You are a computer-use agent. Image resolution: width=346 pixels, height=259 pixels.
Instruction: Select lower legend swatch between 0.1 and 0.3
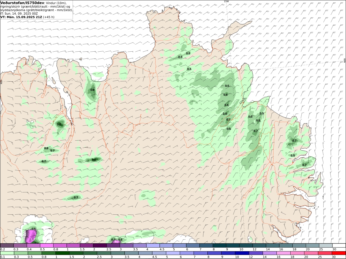coord(7,253)
